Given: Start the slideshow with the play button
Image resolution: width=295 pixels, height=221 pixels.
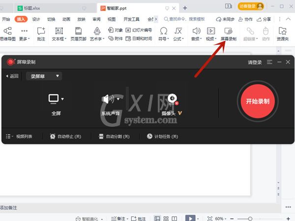Looking at the screenshot, I should [x=190, y=219].
